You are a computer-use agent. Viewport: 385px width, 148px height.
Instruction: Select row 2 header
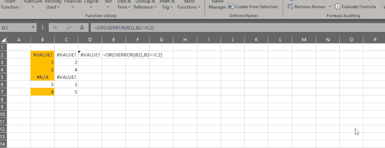click(x=3, y=55)
